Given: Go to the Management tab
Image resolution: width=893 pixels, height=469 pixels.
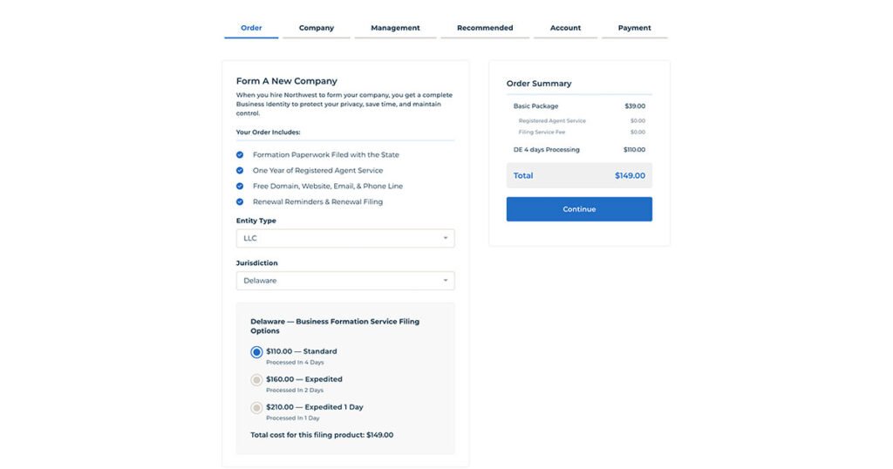Looking at the screenshot, I should pos(395,28).
